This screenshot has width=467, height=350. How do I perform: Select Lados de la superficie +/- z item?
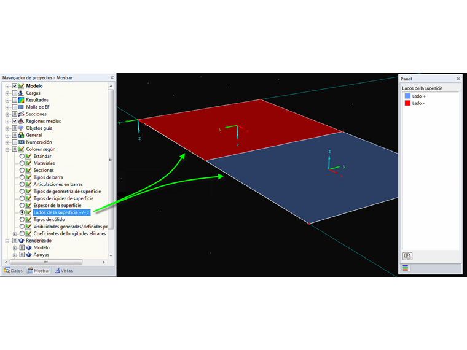point(61,212)
